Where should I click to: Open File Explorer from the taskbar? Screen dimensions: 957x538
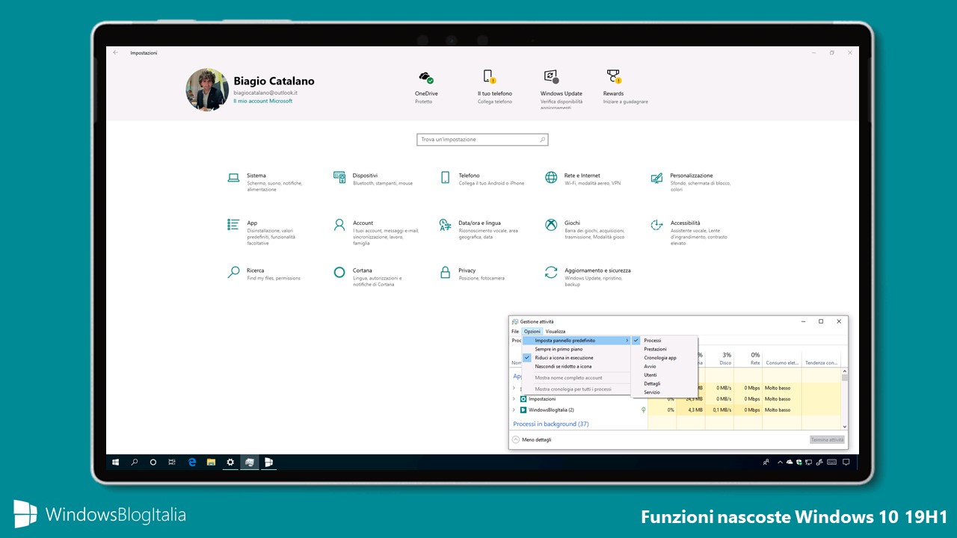tap(211, 463)
